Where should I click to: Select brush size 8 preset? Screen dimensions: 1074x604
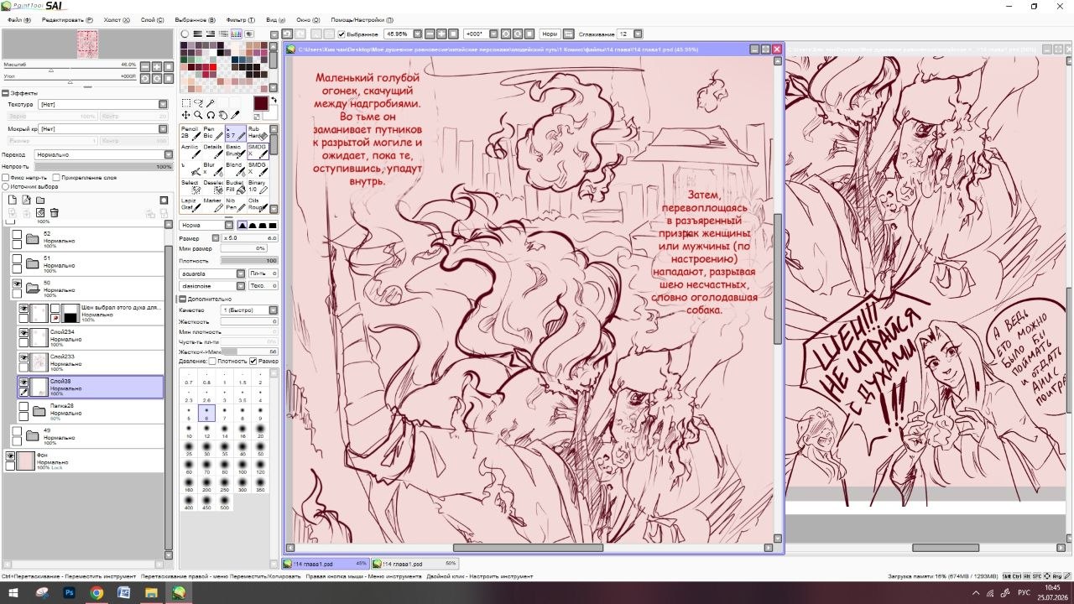point(242,414)
